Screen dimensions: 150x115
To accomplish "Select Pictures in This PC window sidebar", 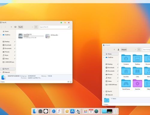I will coord(6,52).
